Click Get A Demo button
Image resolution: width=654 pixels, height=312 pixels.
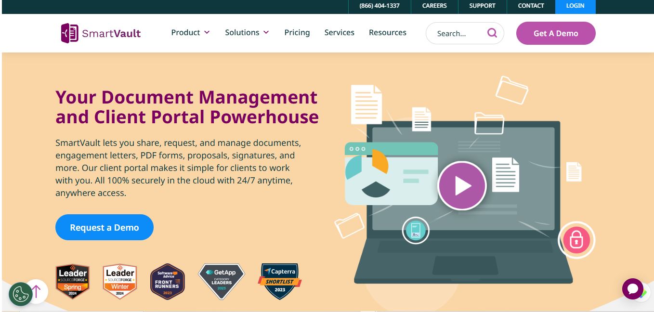[x=556, y=33]
